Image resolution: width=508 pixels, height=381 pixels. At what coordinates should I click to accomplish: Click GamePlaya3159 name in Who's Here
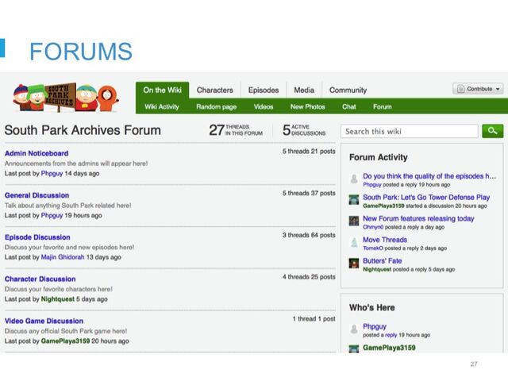(x=389, y=348)
